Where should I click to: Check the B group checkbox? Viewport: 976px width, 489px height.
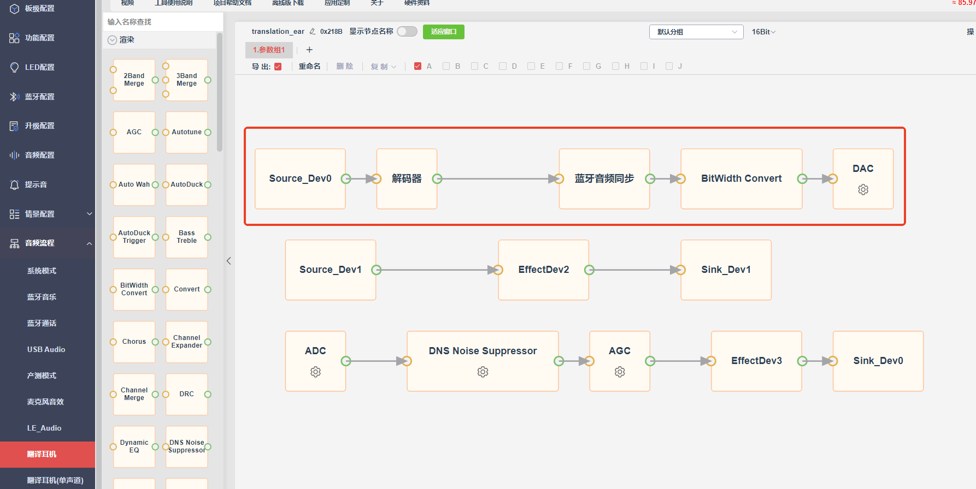pyautogui.click(x=446, y=66)
